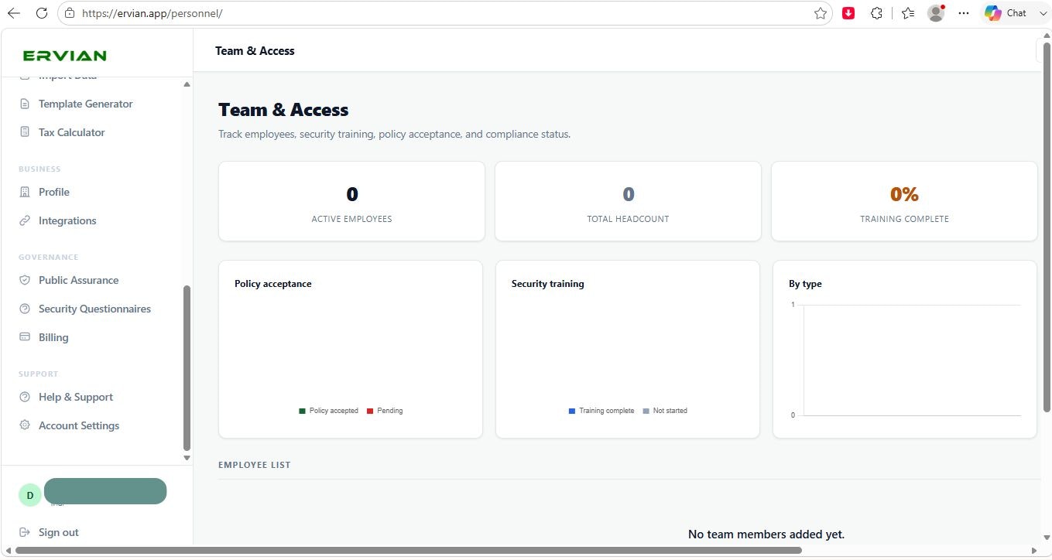This screenshot has height=560, width=1052.
Task: Click the Help & Support icon
Action: (x=25, y=397)
